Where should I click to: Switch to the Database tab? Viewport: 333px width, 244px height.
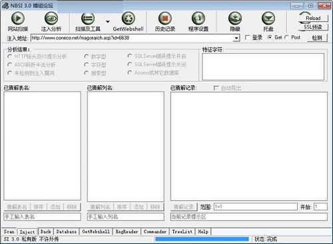click(67, 231)
